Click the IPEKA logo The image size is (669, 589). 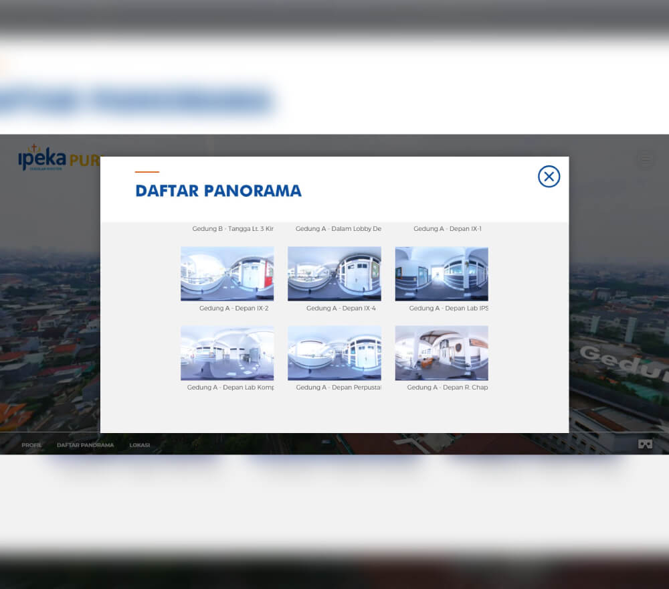(43, 159)
